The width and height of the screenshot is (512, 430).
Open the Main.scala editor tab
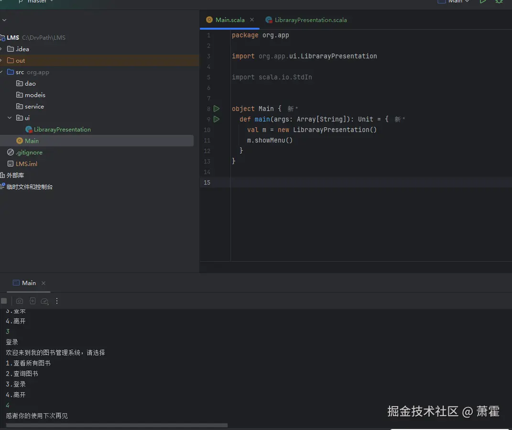pos(229,20)
